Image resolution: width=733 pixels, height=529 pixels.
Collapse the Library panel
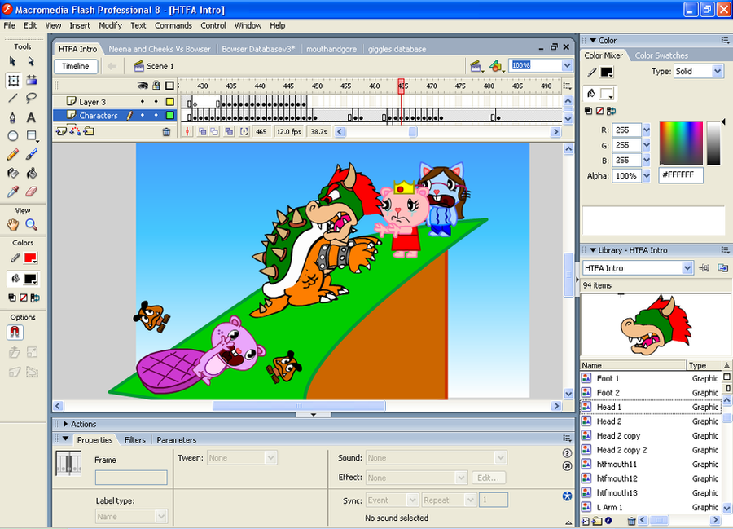pyautogui.click(x=593, y=250)
